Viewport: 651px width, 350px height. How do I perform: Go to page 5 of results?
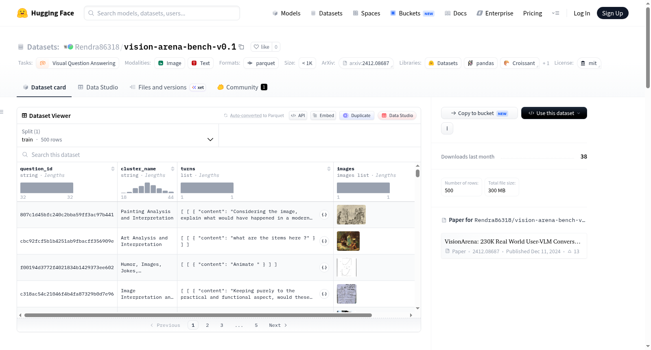pyautogui.click(x=256, y=325)
